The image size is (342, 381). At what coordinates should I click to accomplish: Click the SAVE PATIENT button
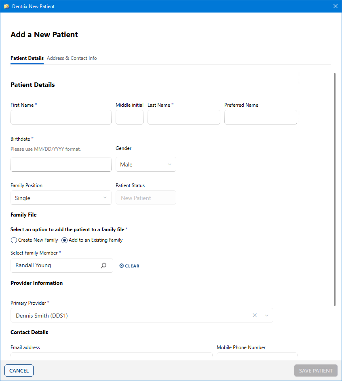click(316, 370)
